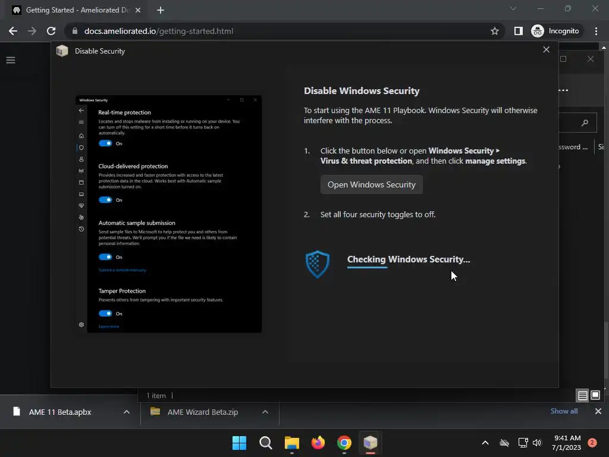Open the tab search dropdown chevron
The width and height of the screenshot is (609, 457).
(x=513, y=8)
